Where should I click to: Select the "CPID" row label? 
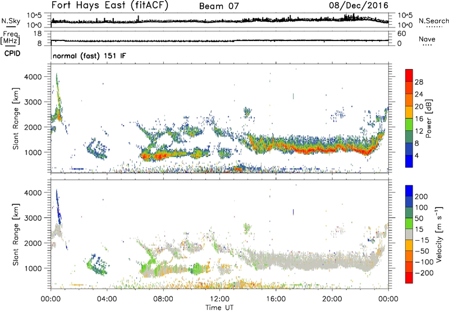coord(12,53)
